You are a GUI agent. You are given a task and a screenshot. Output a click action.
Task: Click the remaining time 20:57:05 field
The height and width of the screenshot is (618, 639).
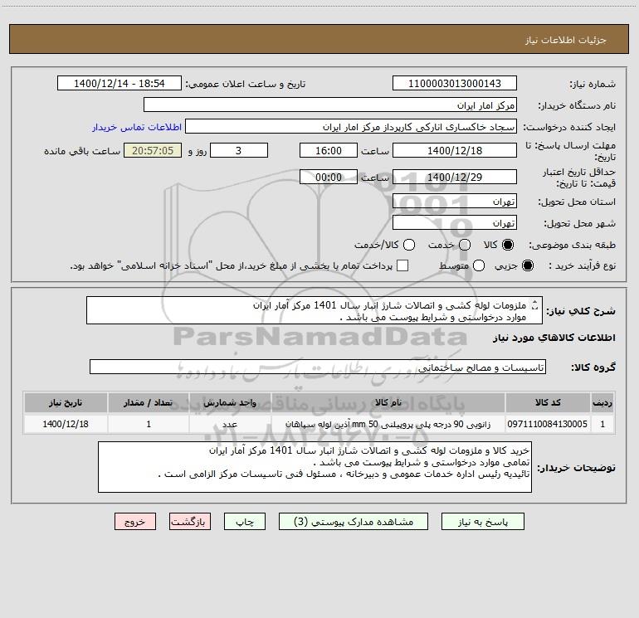click(153, 151)
